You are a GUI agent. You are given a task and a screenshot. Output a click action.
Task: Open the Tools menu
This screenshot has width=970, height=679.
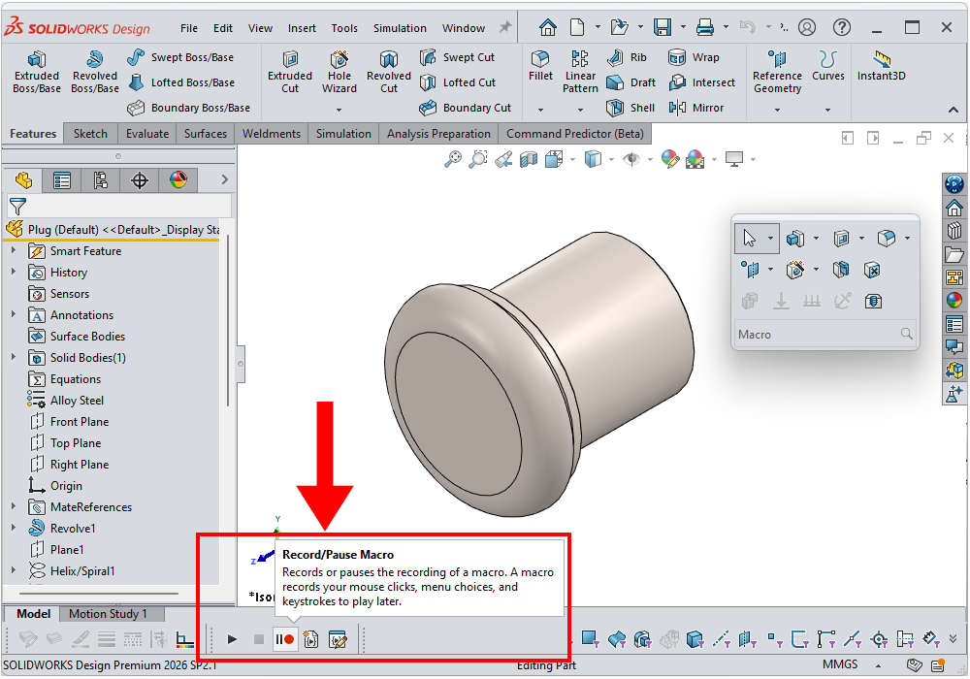[x=344, y=28]
